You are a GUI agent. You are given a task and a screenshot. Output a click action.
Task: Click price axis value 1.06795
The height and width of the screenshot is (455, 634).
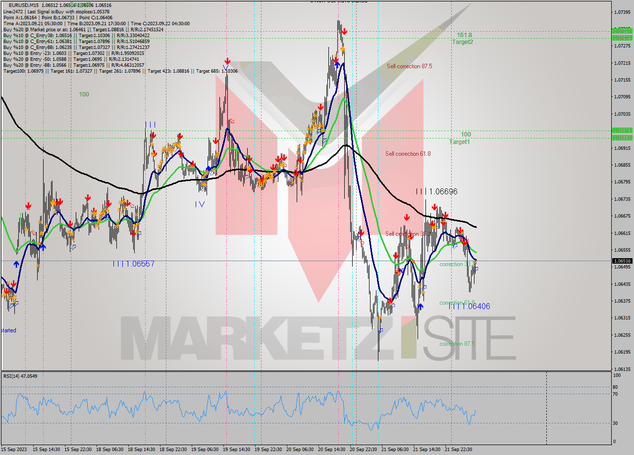click(622, 182)
